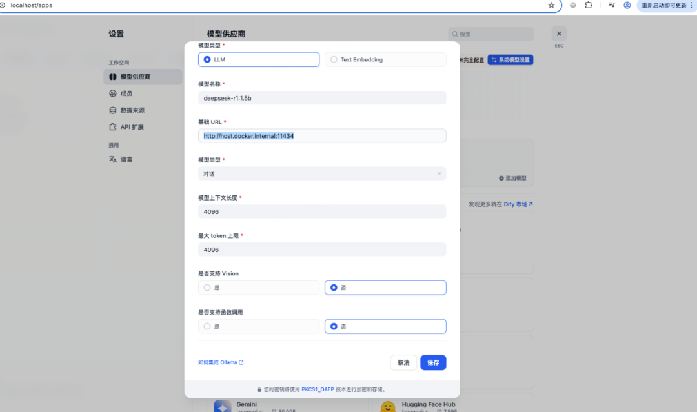Click the Hugging Face Hub provider name
697x412 pixels.
429,404
